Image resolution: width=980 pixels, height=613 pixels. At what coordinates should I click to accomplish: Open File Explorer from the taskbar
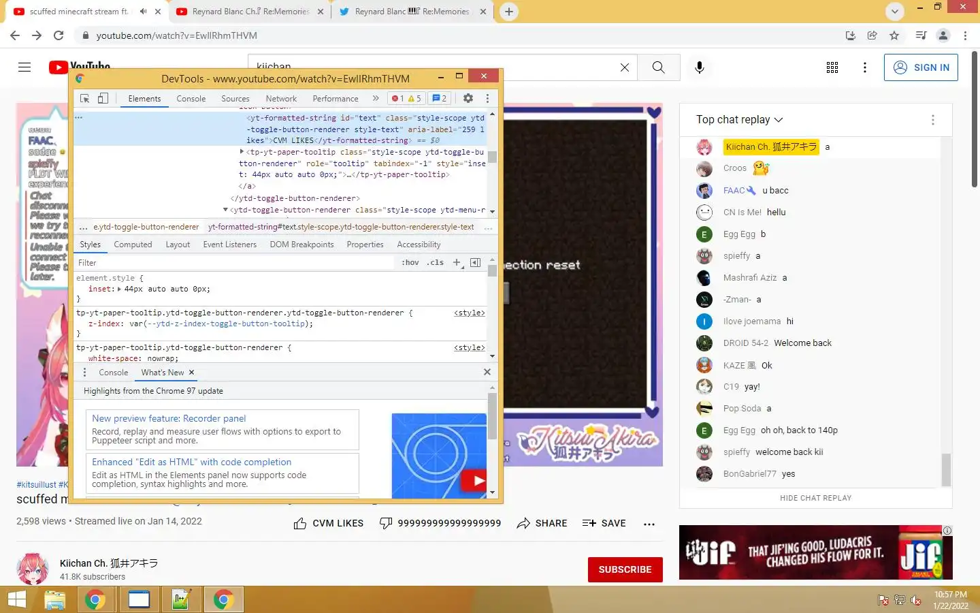[x=54, y=600]
